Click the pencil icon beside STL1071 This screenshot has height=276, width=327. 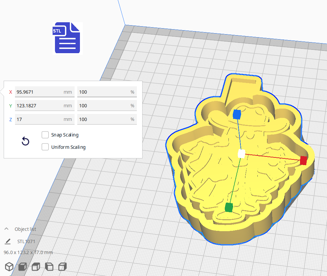7,241
